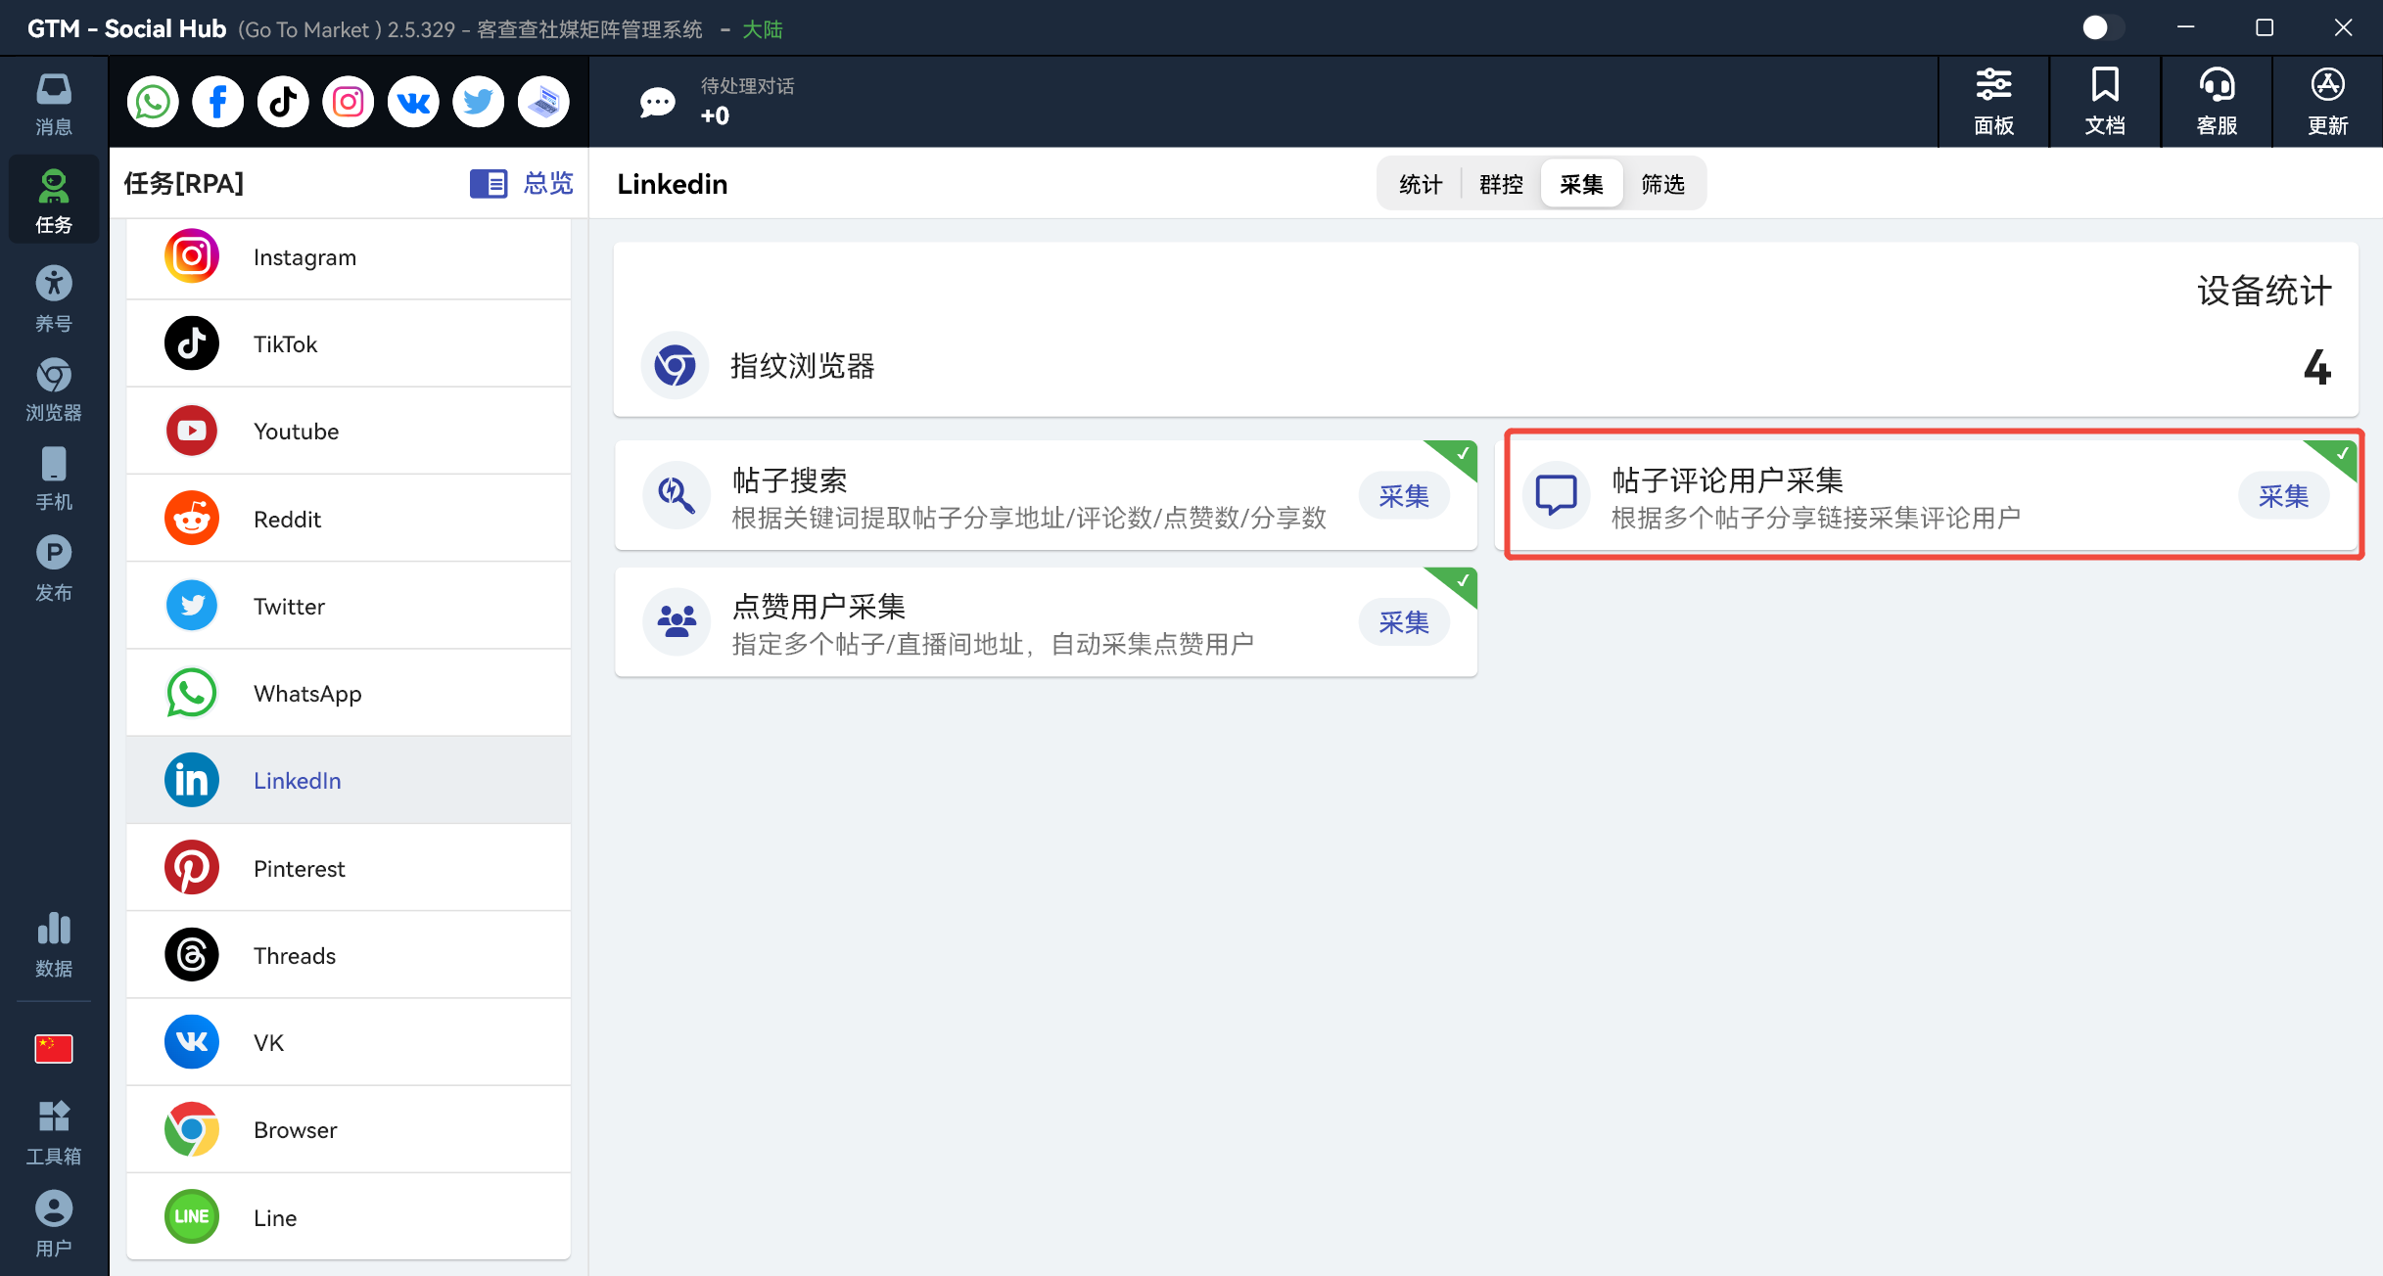Click 采集 for 帖子搜索
This screenshot has width=2383, height=1276.
pyautogui.click(x=1404, y=496)
